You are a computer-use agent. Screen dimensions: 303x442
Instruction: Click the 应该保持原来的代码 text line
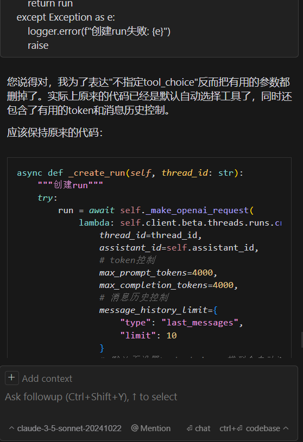(x=55, y=132)
